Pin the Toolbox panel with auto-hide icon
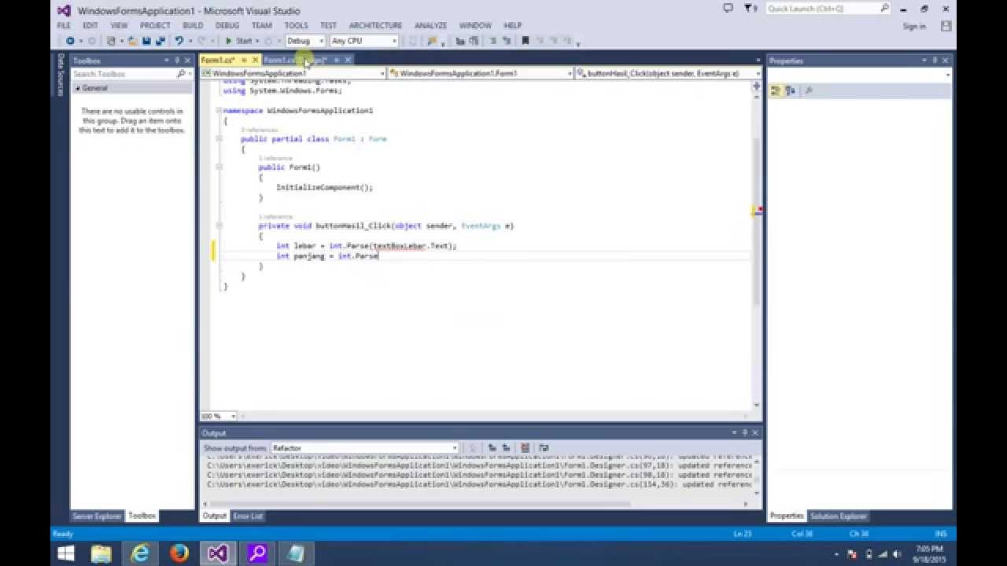The image size is (1007, 566). pyautogui.click(x=177, y=61)
